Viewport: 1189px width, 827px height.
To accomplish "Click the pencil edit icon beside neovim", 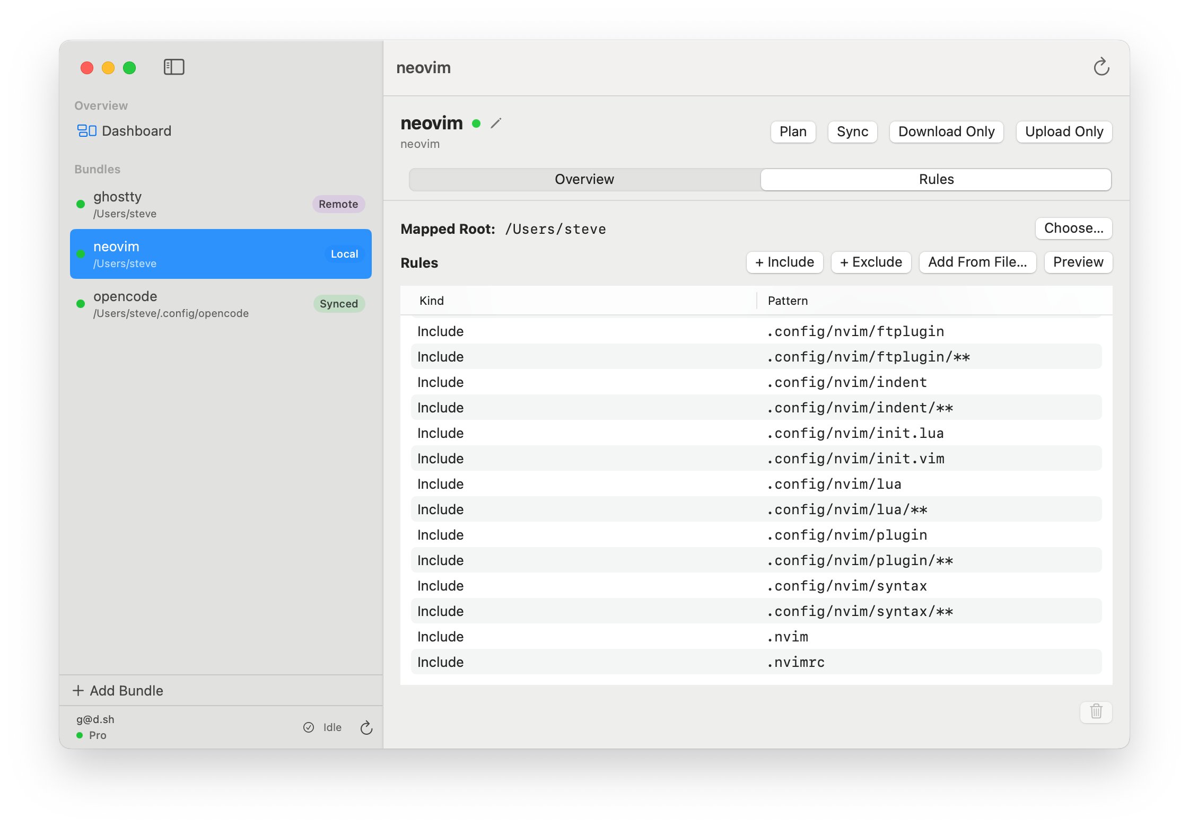I will [x=496, y=124].
